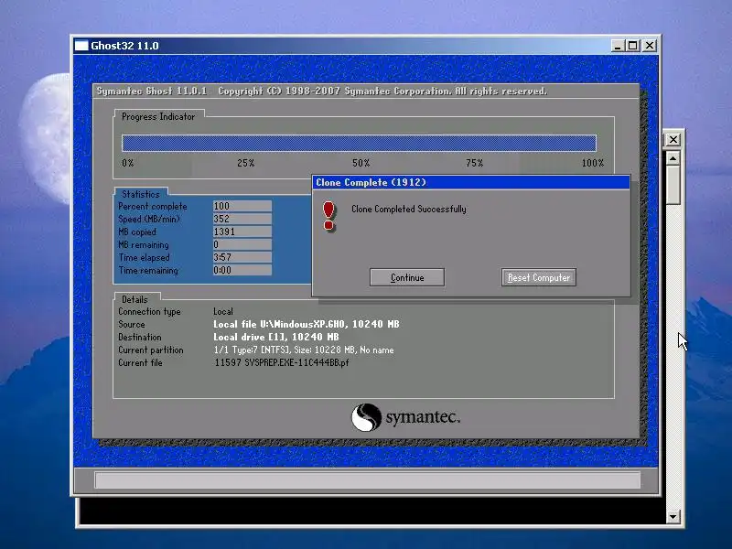Click the Time remaining value 0:00
The width and height of the screenshot is (732, 549).
(242, 270)
